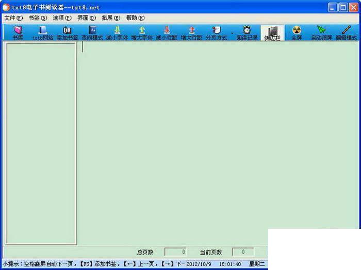Click 减小行距 decrease line spacing
361x270 pixels.
tap(167, 32)
